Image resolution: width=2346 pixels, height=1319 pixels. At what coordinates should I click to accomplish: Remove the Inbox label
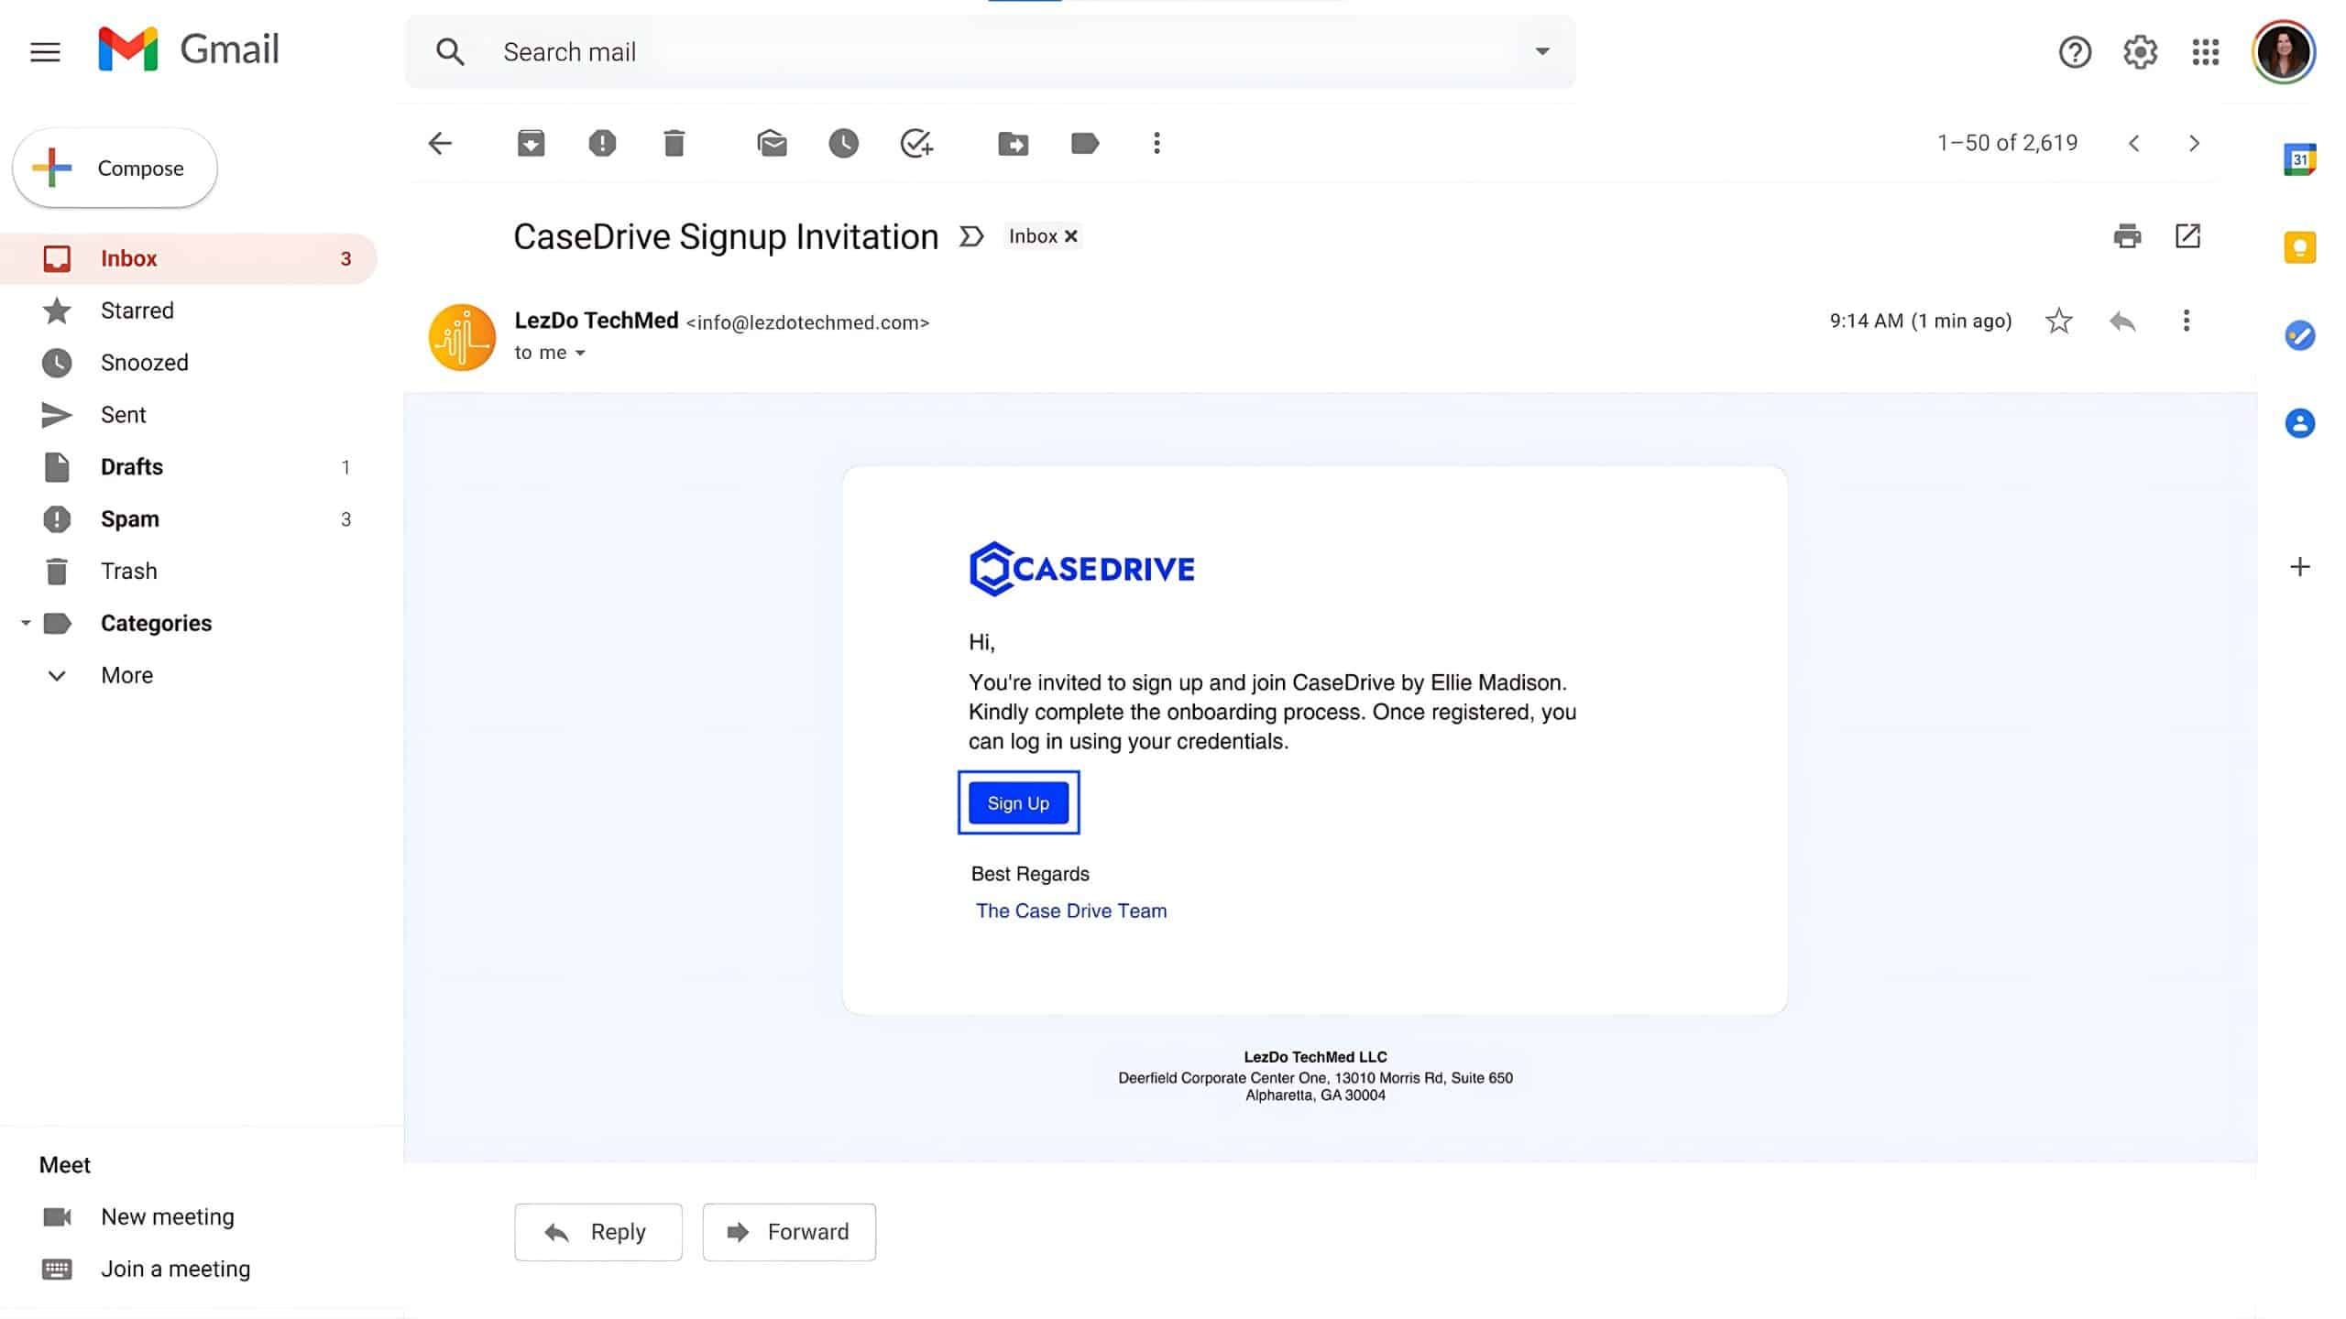[x=1070, y=236]
